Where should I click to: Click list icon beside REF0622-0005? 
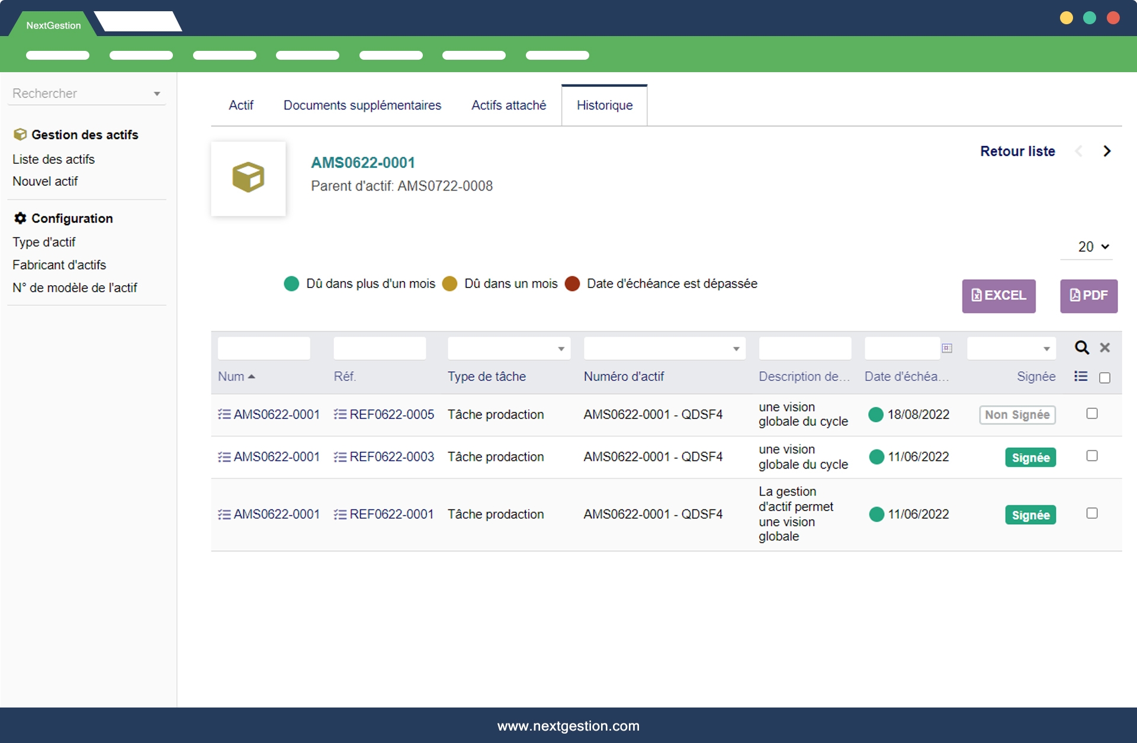point(340,414)
